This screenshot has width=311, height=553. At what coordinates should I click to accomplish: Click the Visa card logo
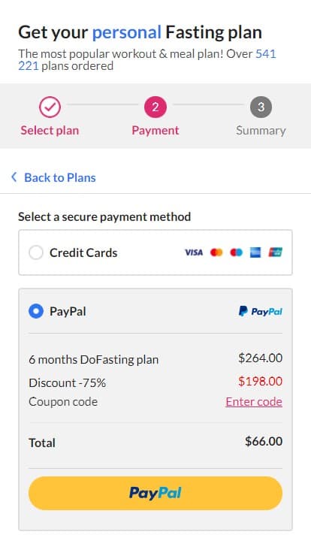tap(194, 252)
